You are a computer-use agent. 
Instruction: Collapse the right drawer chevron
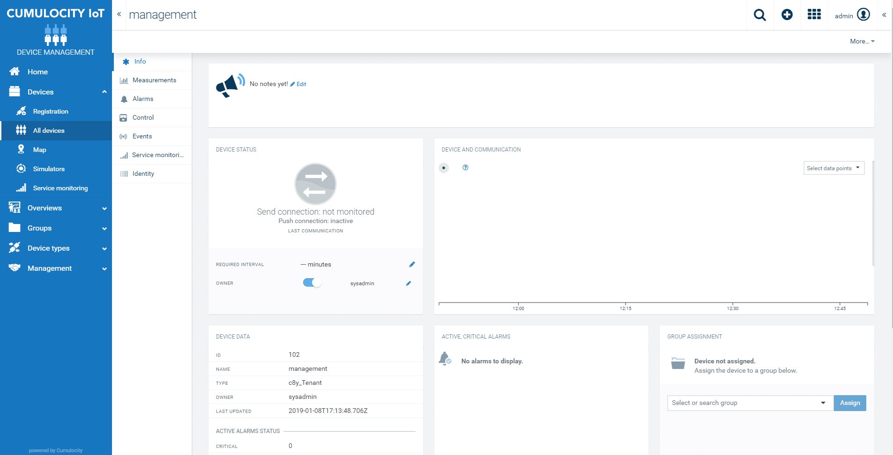pyautogui.click(x=884, y=15)
